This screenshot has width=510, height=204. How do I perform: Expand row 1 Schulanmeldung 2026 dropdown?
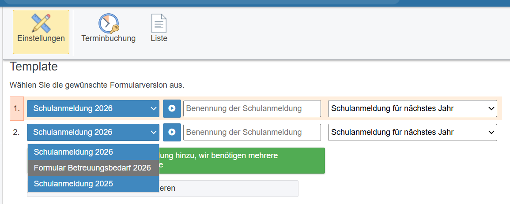pyautogui.click(x=93, y=108)
